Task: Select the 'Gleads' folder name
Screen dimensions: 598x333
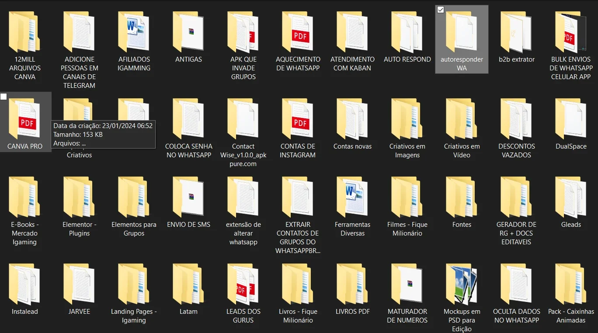Action: (x=571, y=225)
